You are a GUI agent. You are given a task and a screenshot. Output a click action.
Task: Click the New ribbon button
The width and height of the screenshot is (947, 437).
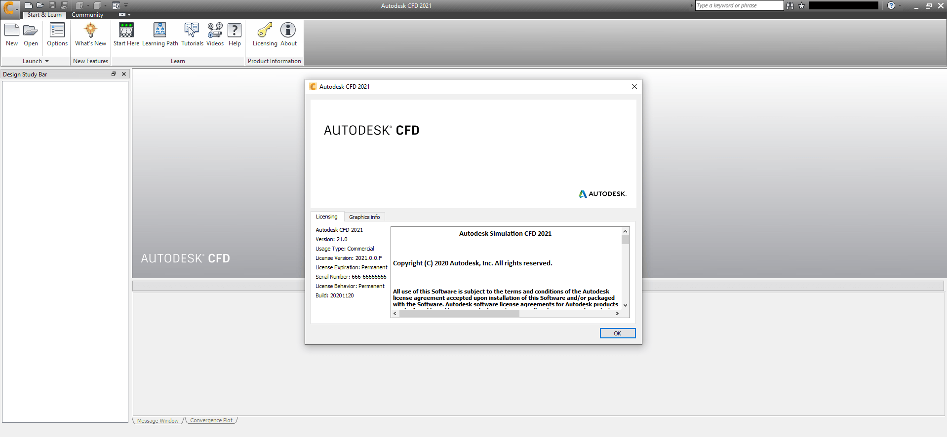[12, 35]
